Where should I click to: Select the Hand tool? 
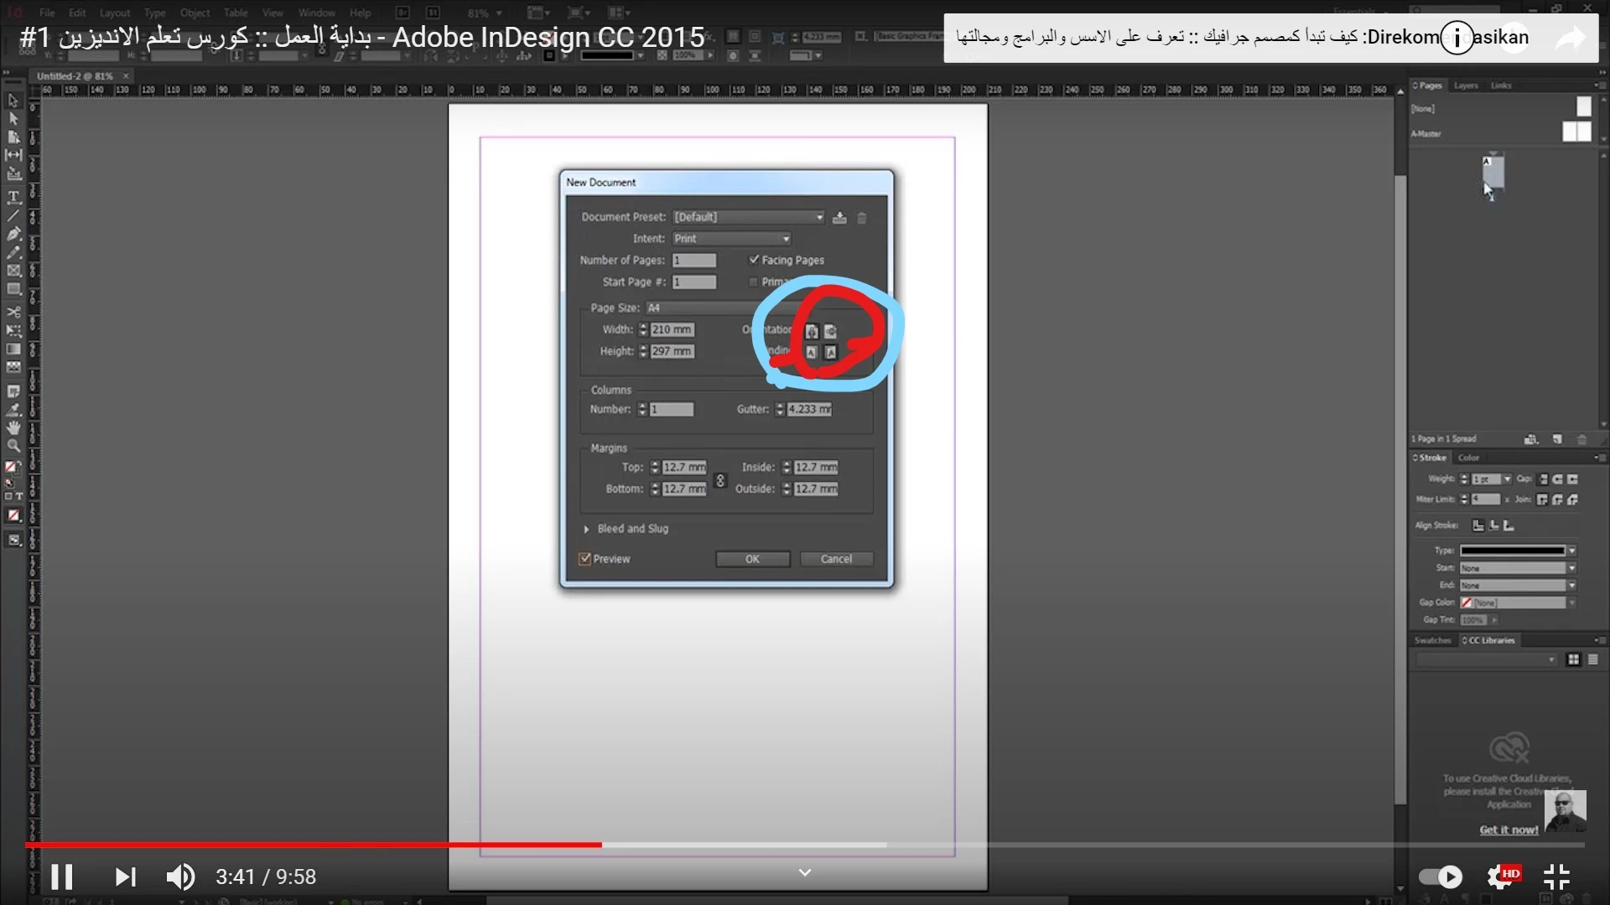pos(13,428)
